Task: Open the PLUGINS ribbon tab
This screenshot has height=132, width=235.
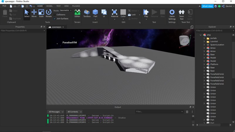Action: (76, 6)
